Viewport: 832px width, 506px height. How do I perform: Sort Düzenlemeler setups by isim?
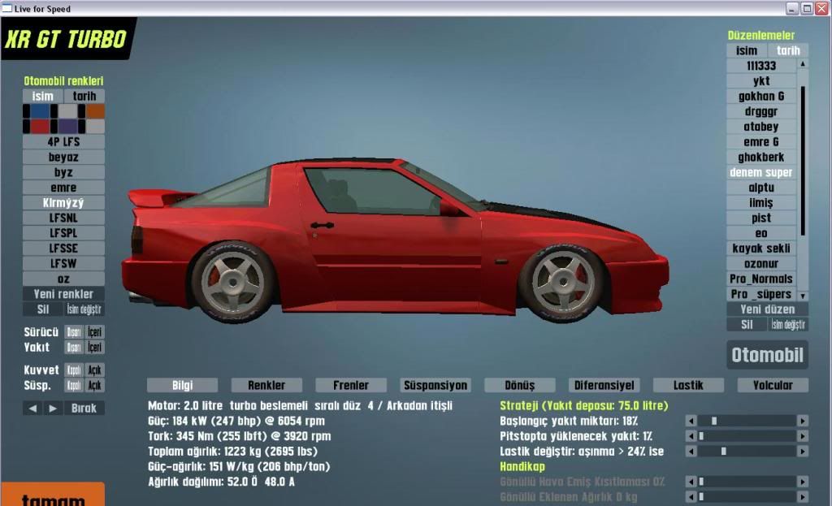747,50
